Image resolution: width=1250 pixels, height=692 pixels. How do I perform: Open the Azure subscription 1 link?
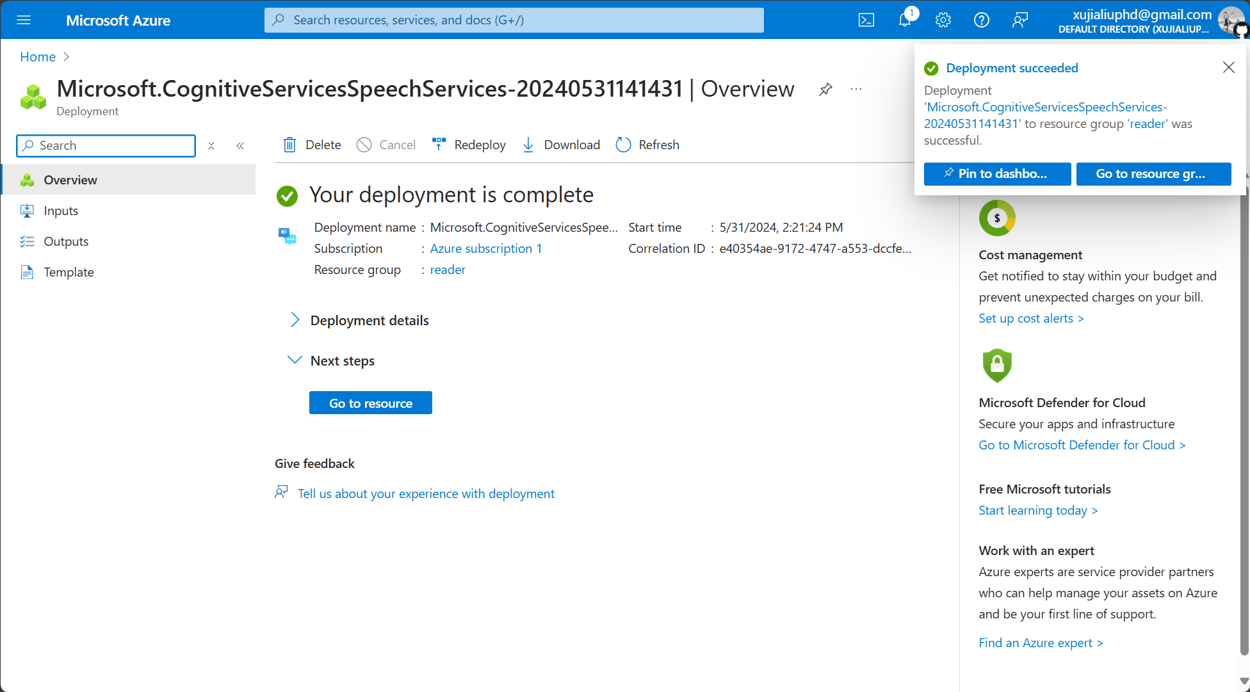coord(485,248)
